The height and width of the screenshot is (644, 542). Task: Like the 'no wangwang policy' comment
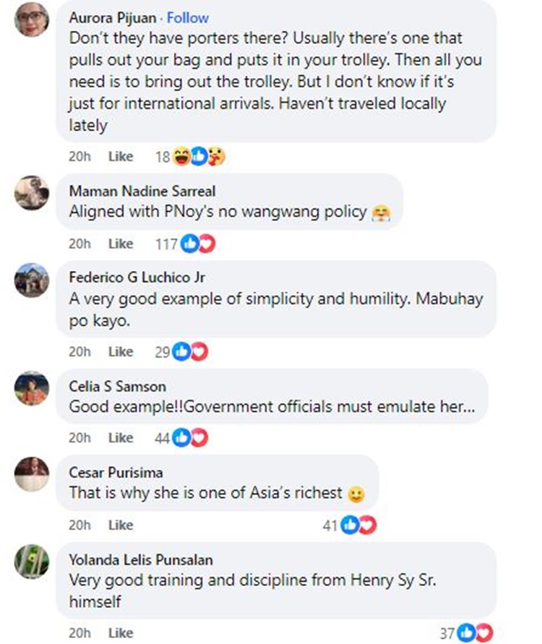(121, 244)
